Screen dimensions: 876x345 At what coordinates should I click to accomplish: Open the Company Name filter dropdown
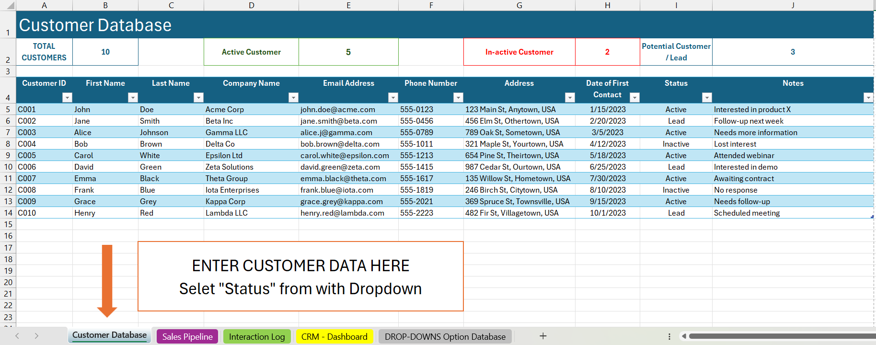point(293,97)
